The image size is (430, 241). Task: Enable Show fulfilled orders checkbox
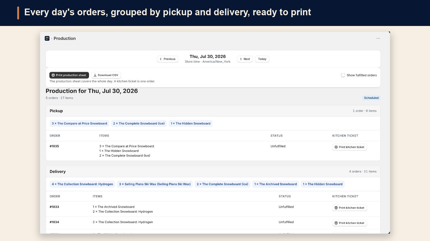(343, 75)
